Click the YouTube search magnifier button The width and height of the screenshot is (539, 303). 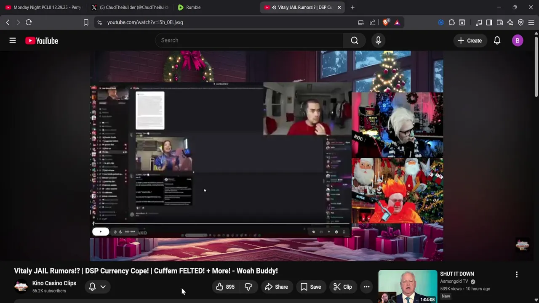tap(355, 40)
